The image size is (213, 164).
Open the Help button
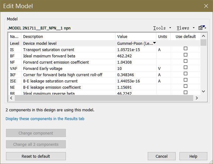coord(193,156)
